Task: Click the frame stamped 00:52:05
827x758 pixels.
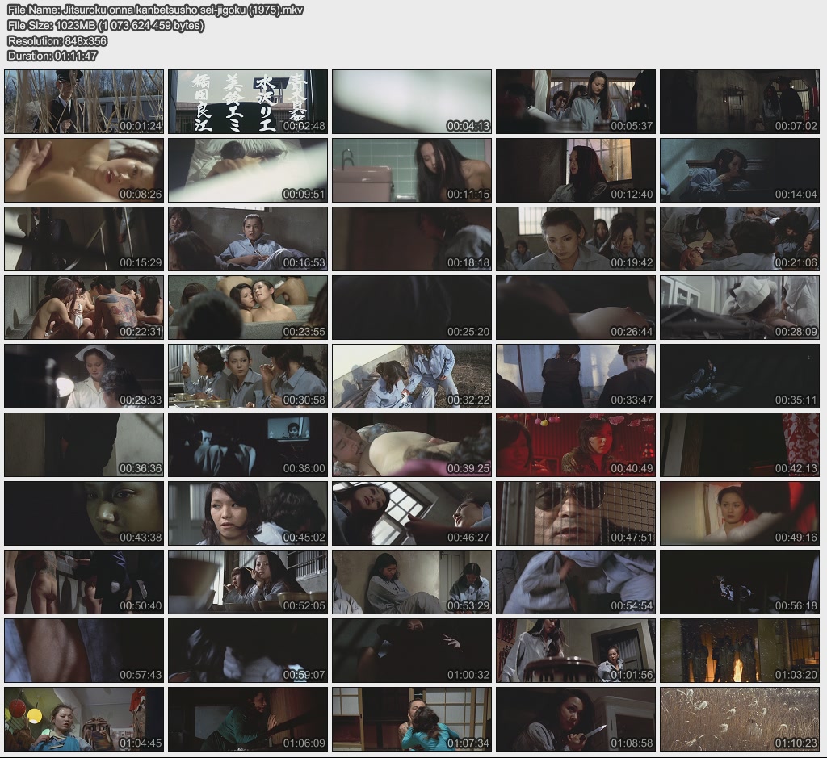Action: pyautogui.click(x=248, y=582)
